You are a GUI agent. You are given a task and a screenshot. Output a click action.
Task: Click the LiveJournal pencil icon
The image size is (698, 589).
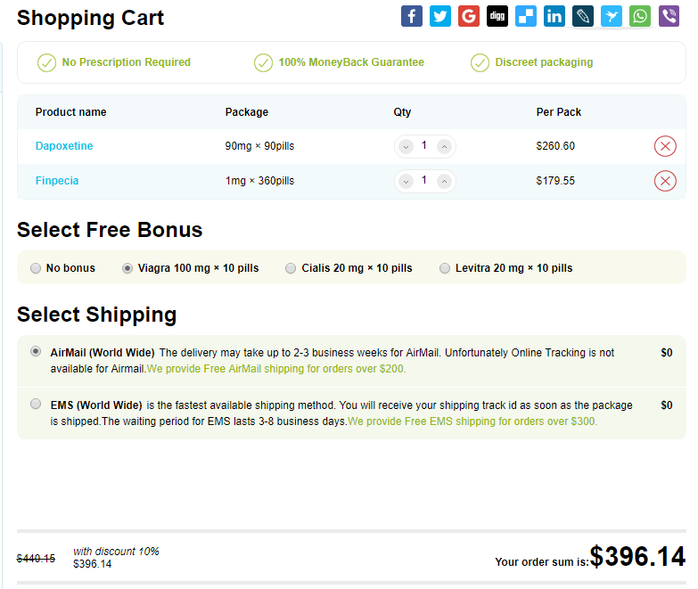click(582, 16)
